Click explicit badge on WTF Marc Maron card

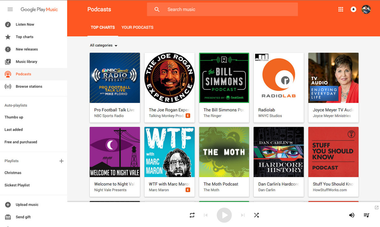point(188,190)
